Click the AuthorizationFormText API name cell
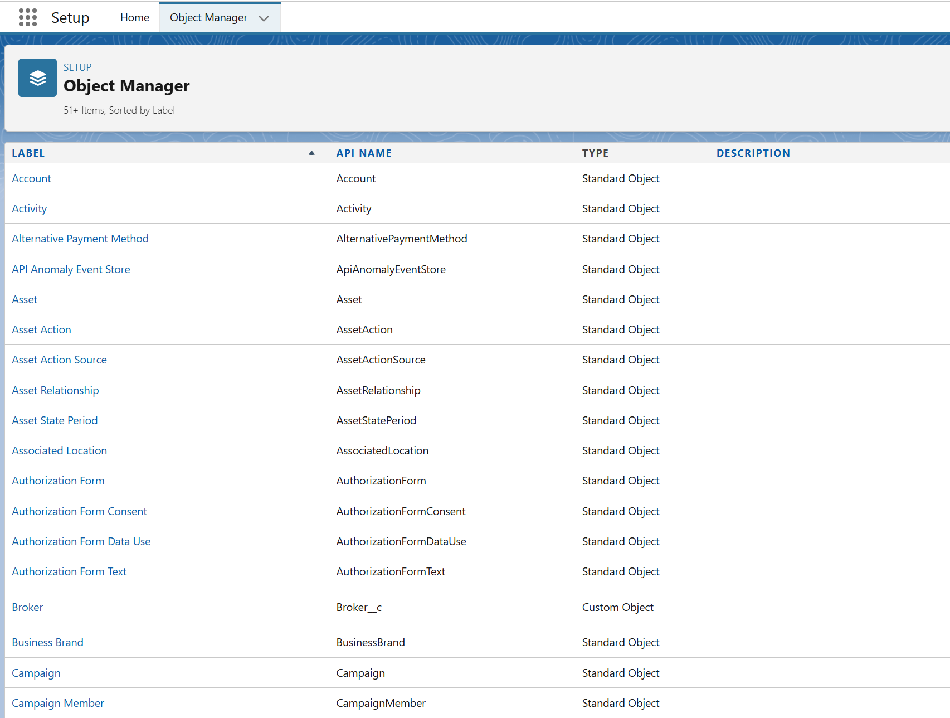950x718 pixels. [391, 571]
